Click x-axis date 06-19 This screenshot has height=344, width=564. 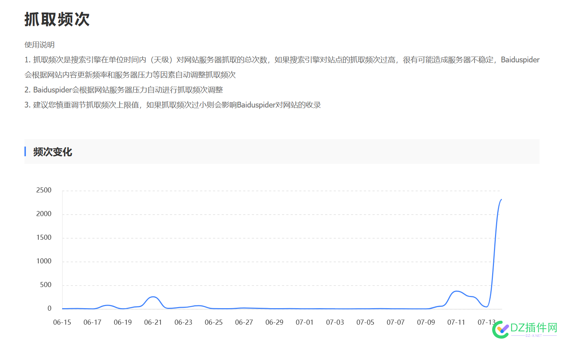coord(123,322)
